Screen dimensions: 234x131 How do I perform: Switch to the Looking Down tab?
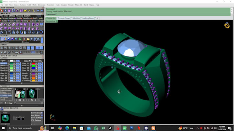88,18
